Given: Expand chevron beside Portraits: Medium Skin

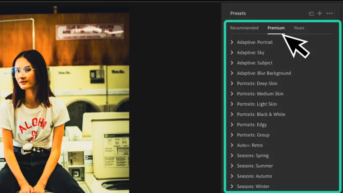Looking at the screenshot, I should [232, 93].
